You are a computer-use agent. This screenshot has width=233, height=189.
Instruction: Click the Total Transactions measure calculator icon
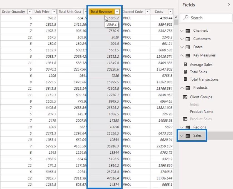[185, 79]
